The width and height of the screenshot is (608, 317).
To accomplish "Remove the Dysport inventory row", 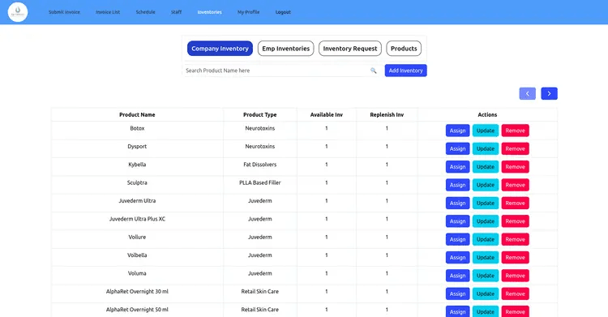I will point(515,148).
